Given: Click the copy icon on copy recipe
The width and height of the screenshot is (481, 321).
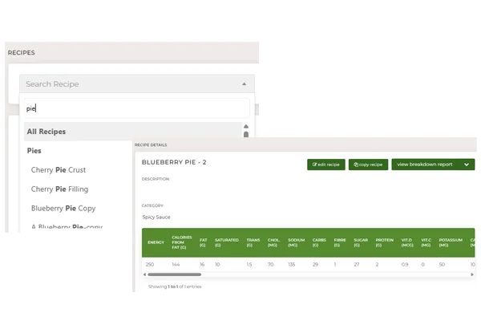Looking at the screenshot, I should click(x=356, y=165).
